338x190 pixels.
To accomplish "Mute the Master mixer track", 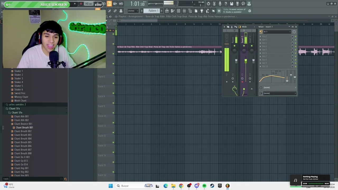I will (x=234, y=46).
